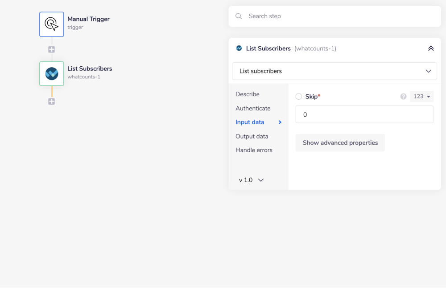The height and width of the screenshot is (288, 446).
Task: Click plus icon between trigger and List Subscribers
Action: point(52,49)
